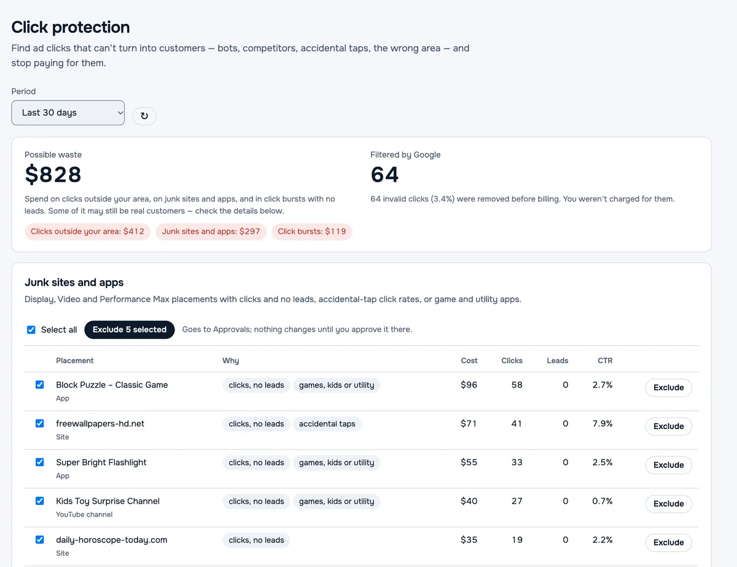
Task: Open the Period dropdown showing Last 30 days
Action: (x=68, y=113)
